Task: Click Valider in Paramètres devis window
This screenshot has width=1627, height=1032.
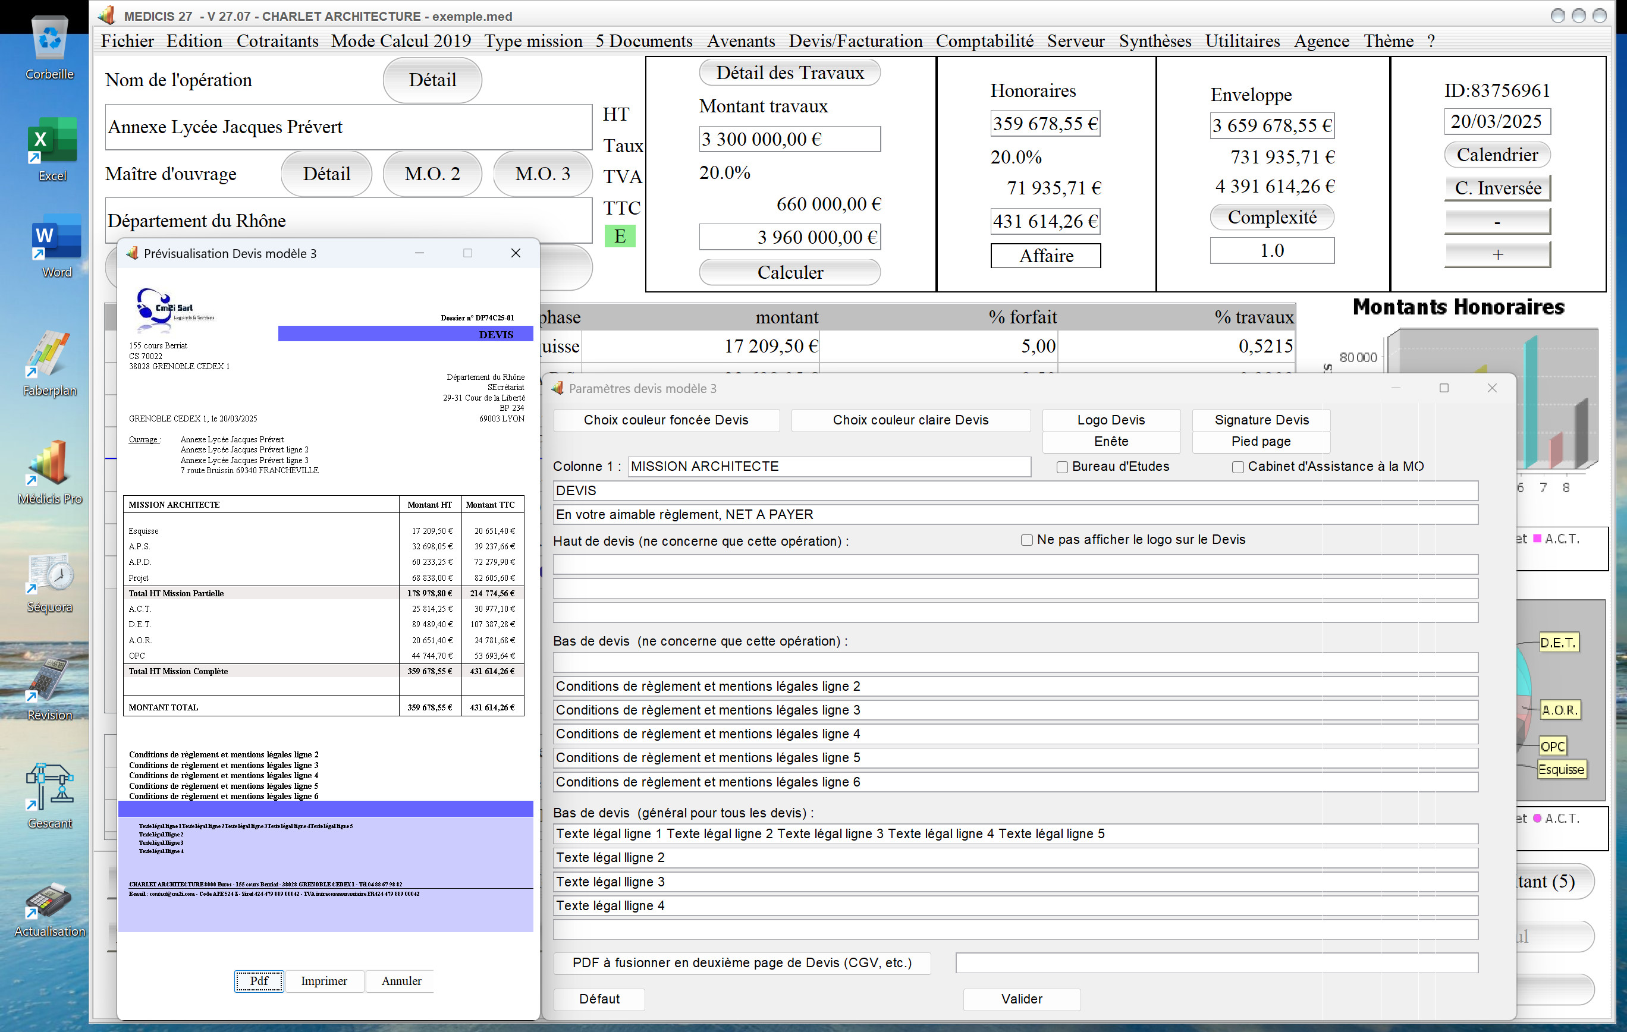Action: tap(1022, 999)
